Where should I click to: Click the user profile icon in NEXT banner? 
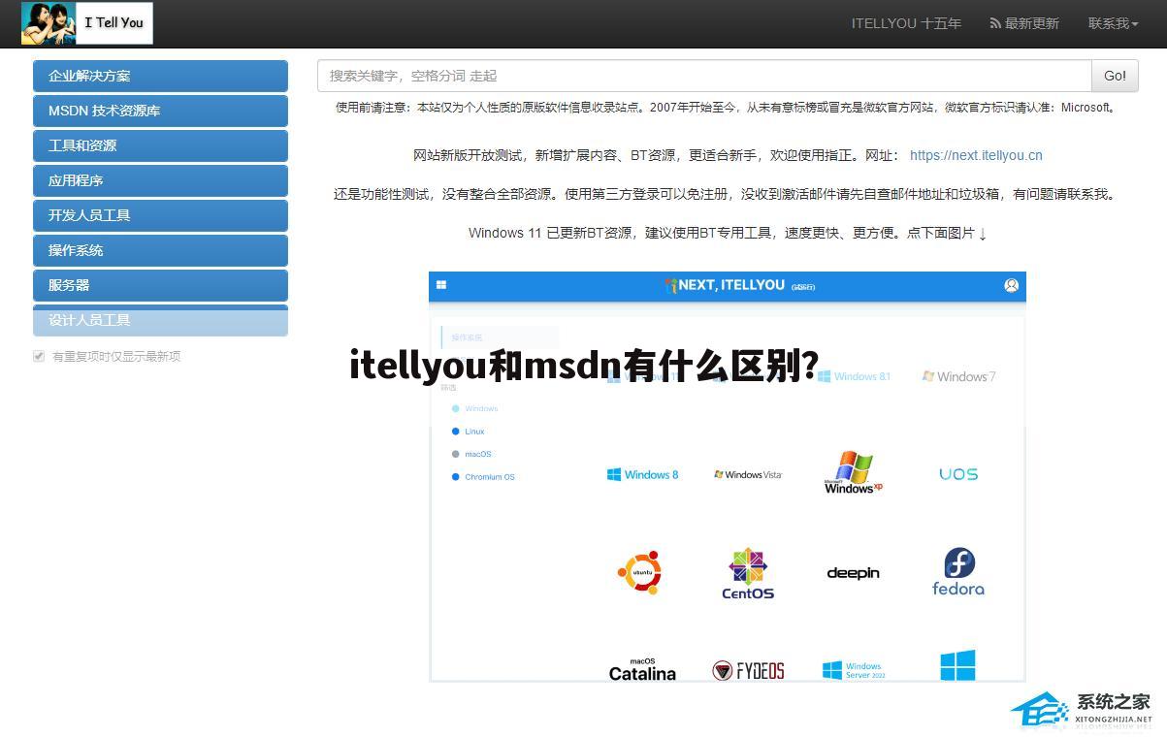pyautogui.click(x=1011, y=285)
